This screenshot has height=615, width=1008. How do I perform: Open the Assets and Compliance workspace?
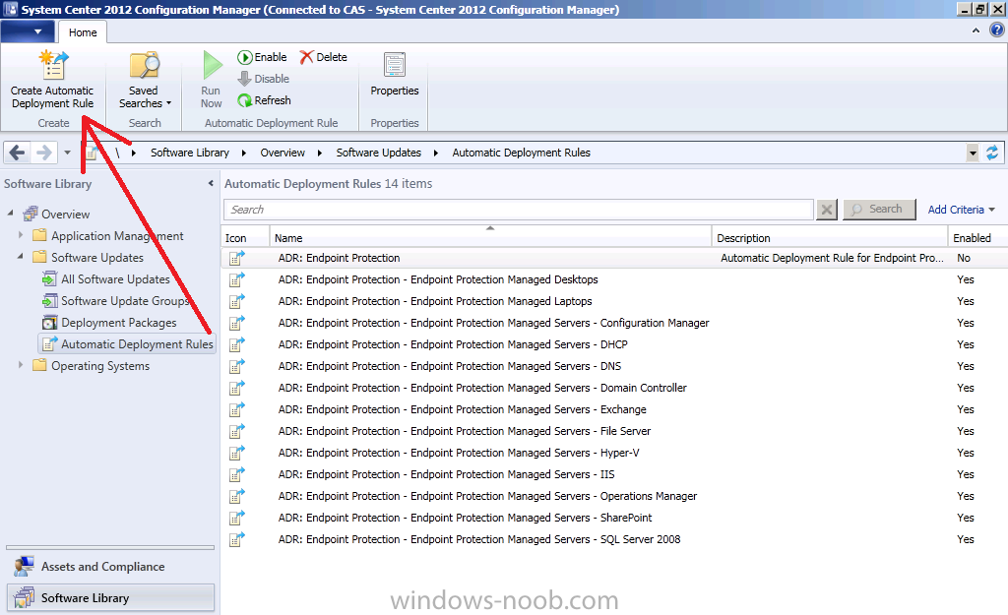110,567
